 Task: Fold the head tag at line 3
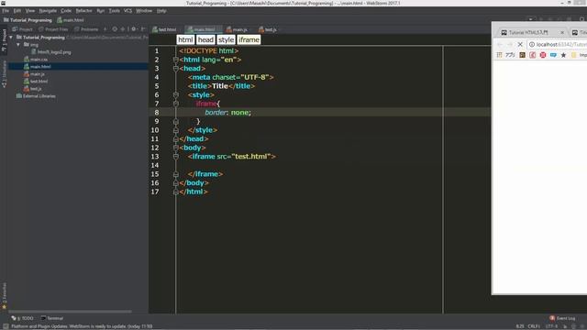175,69
